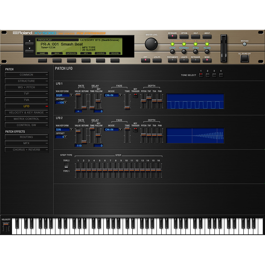Select Tone 2 in Tone Select
Screen dimensions: 265x265
pyautogui.click(x=207, y=75)
